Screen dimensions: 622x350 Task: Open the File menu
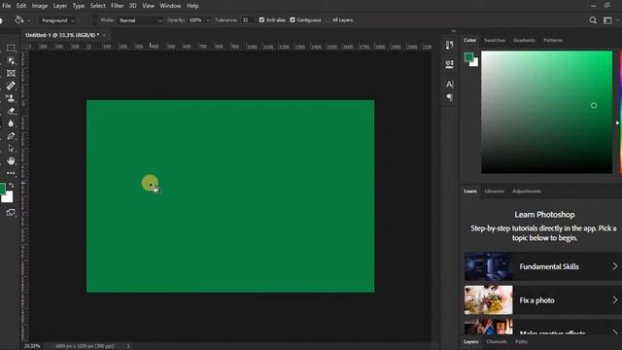click(x=7, y=6)
